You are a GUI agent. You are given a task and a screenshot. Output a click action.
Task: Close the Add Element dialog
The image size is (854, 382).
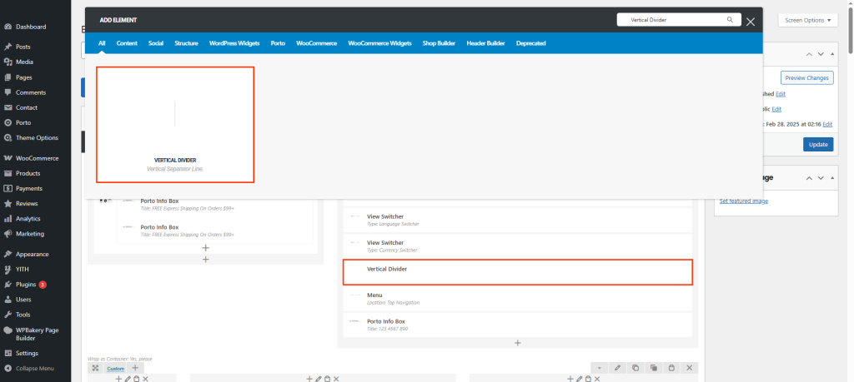[751, 22]
